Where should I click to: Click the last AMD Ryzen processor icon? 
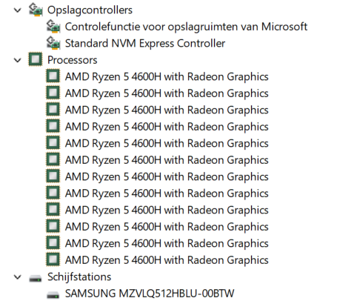coord(53,259)
